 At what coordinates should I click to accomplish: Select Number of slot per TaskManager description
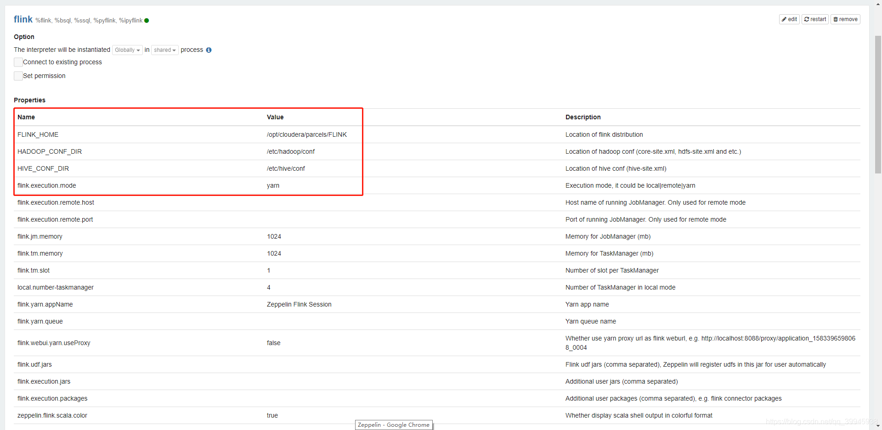point(612,270)
